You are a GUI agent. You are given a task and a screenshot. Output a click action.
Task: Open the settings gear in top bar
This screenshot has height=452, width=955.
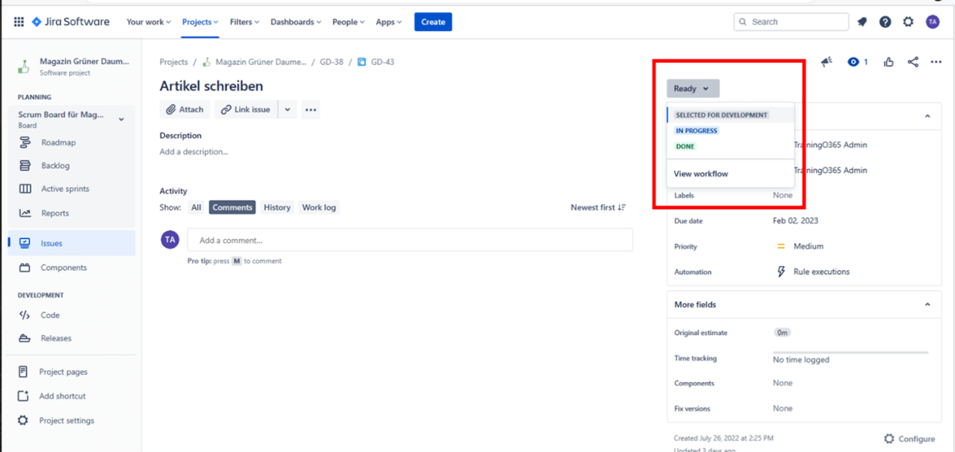tap(908, 22)
